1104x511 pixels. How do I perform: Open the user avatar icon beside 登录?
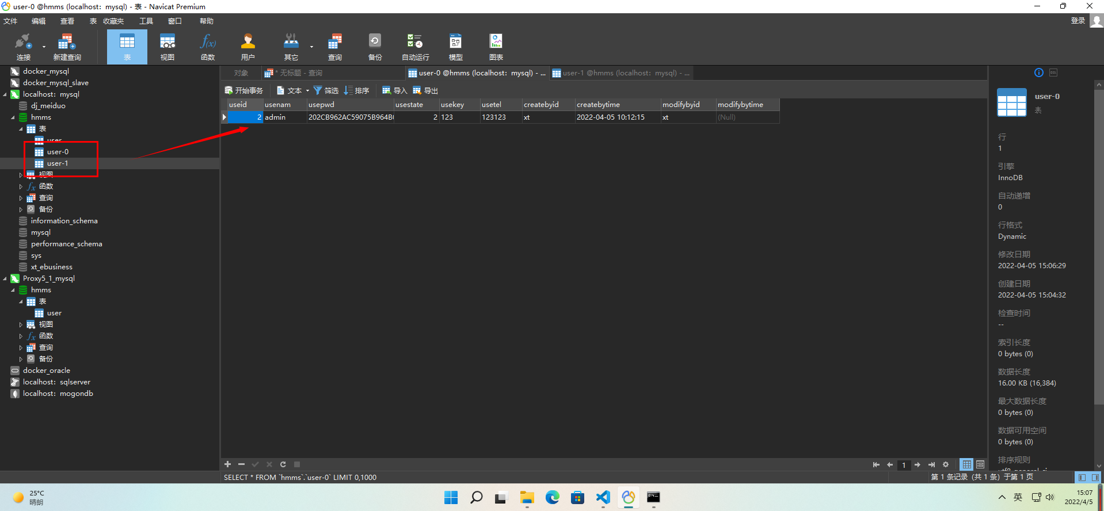click(x=1097, y=21)
